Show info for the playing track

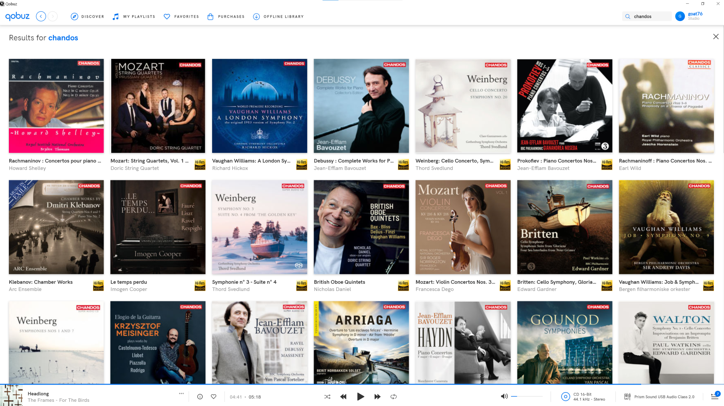[x=200, y=396]
